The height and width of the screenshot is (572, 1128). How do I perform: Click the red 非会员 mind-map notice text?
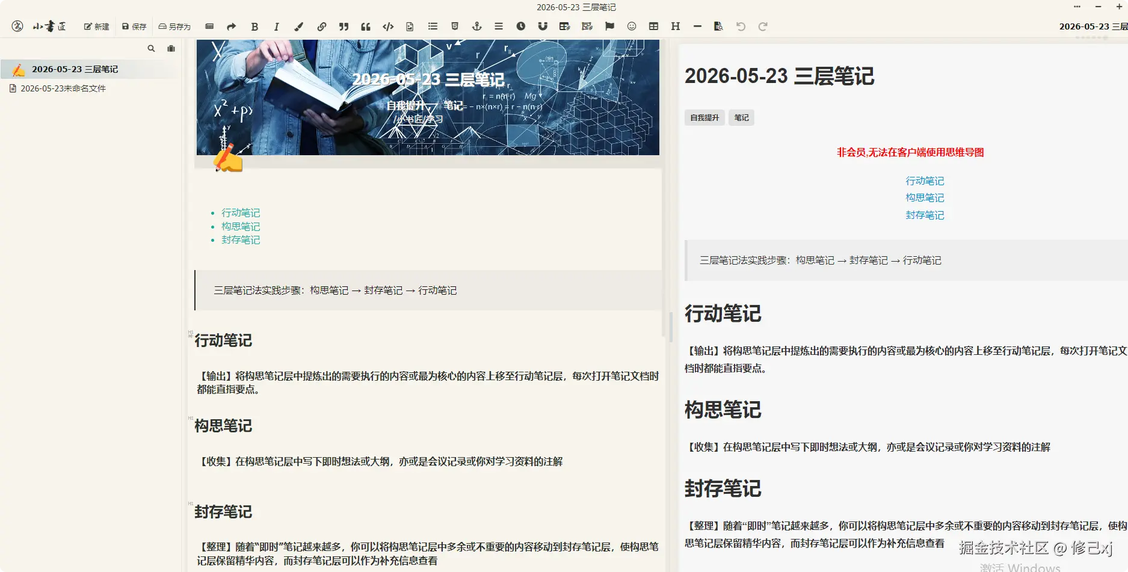[910, 153]
